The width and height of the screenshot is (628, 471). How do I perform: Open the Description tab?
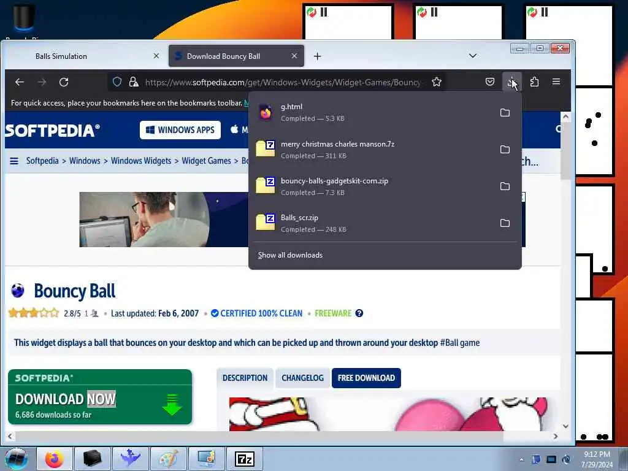click(245, 378)
